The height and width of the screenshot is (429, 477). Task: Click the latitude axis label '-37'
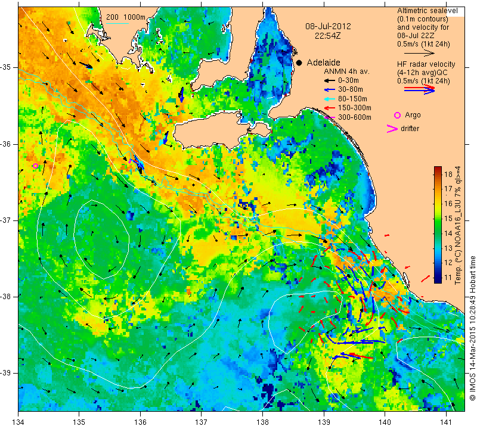click(x=6, y=220)
